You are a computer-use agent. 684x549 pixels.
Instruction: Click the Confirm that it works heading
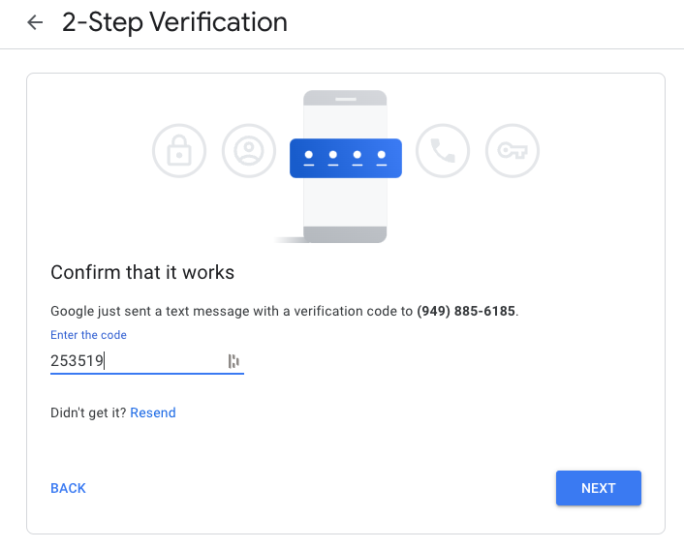coord(142,272)
